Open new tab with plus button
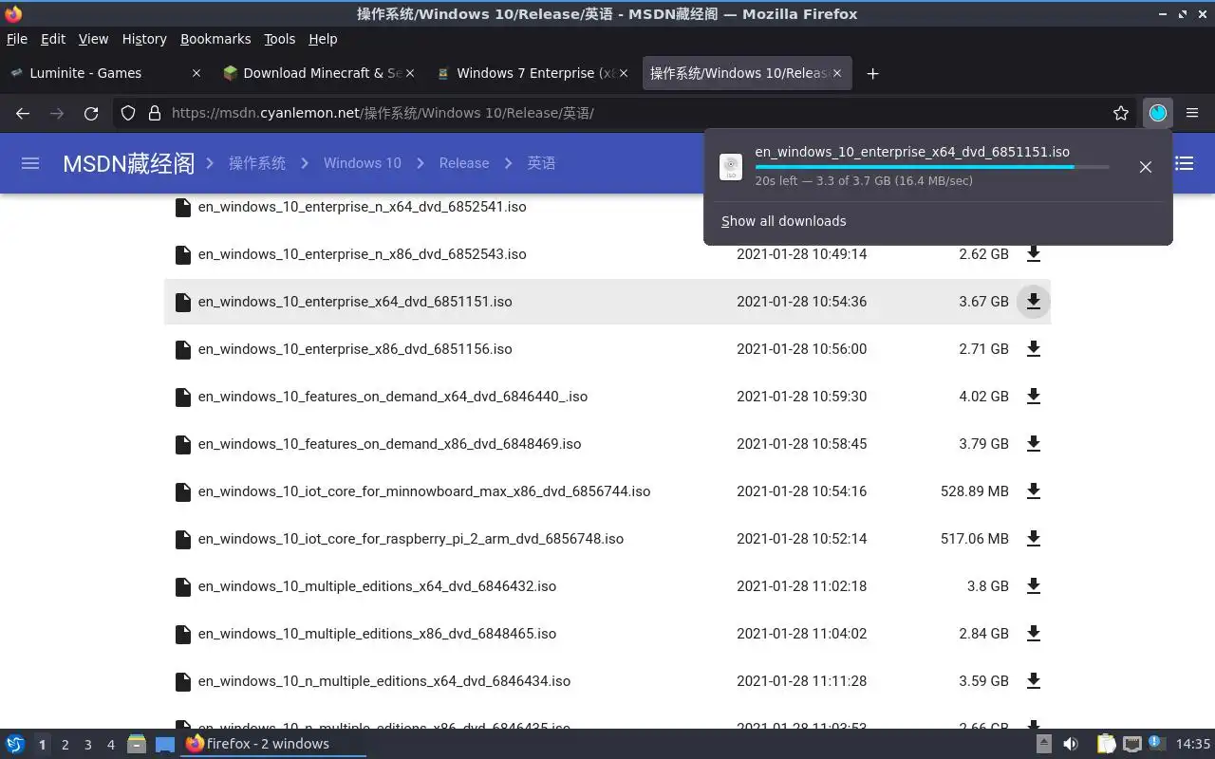 872,73
